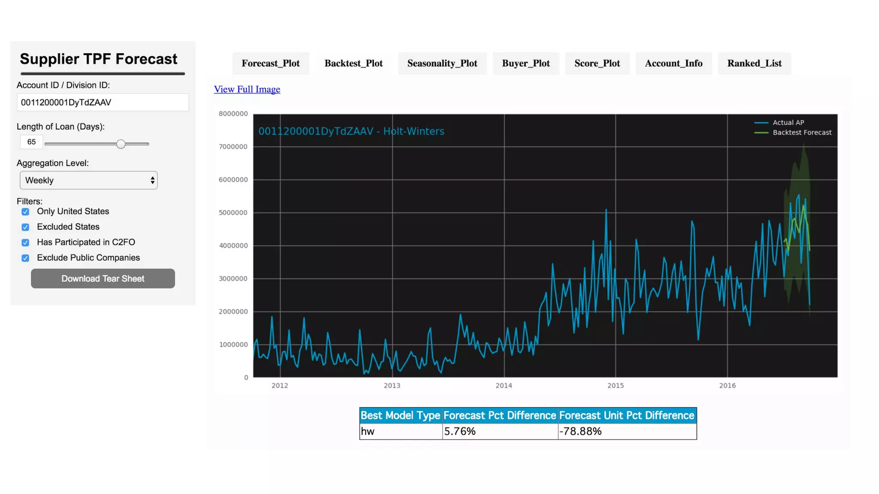The image size is (879, 494).
Task: Click the Length of Loan slider handle
Action: click(x=121, y=144)
